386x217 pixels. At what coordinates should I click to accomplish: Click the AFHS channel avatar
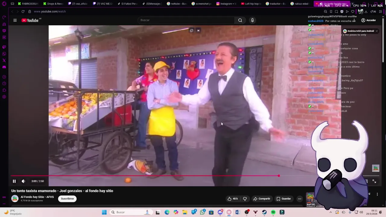tap(15, 199)
